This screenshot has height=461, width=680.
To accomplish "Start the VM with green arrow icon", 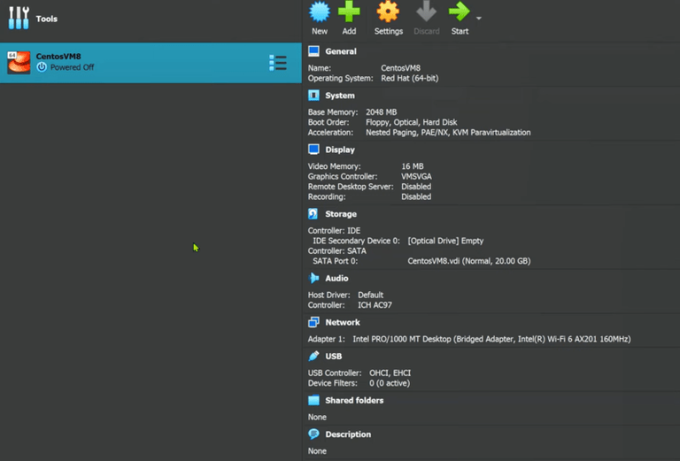I will click(459, 12).
